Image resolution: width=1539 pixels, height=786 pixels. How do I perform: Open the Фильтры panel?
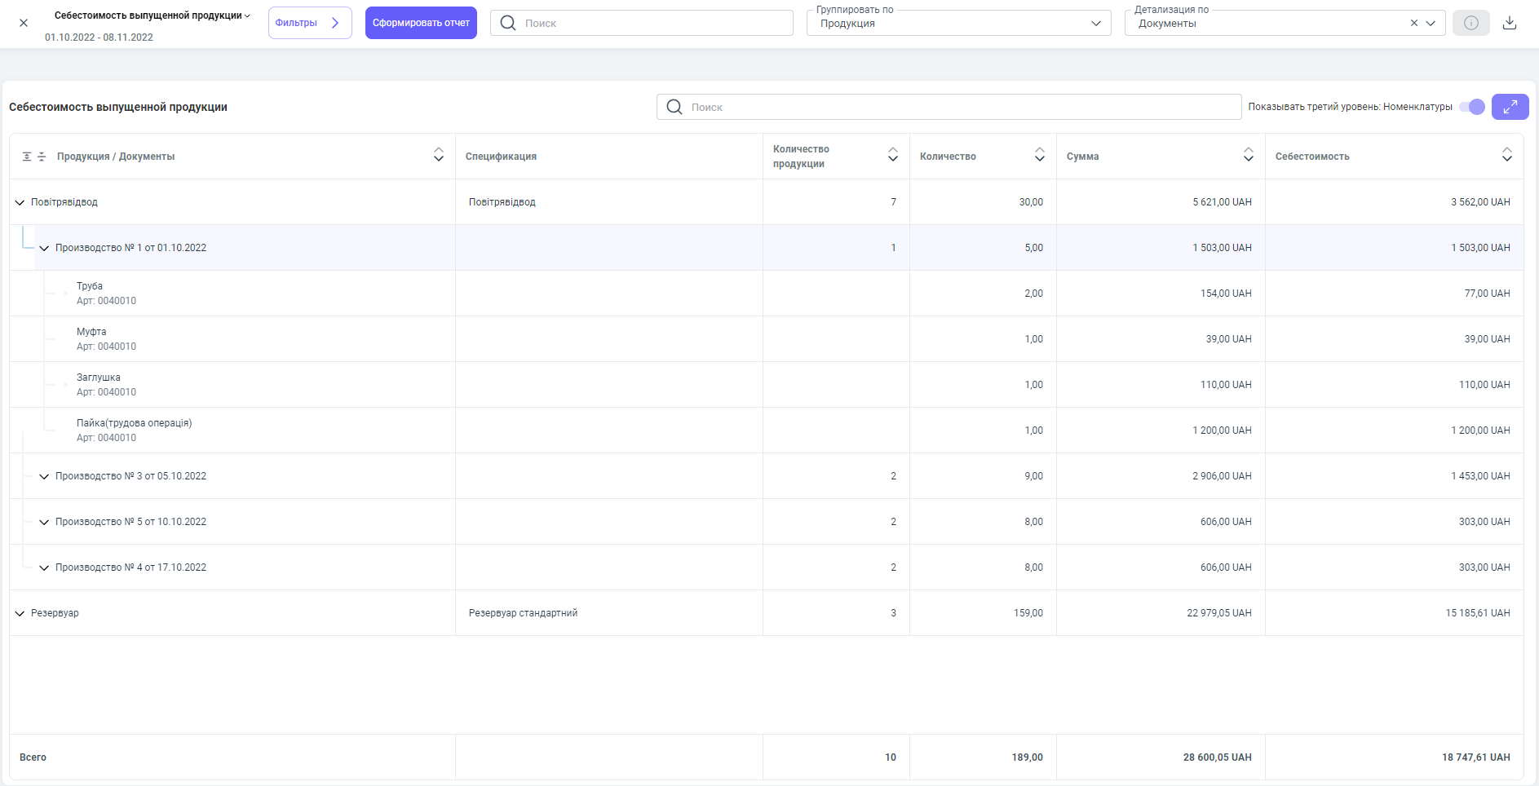click(309, 23)
